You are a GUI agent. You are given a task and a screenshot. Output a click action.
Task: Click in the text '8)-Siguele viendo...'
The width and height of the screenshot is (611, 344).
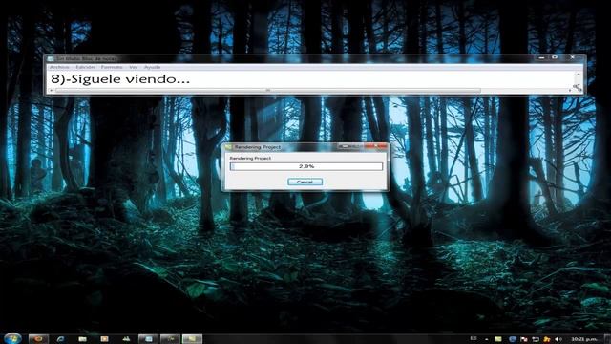coord(120,79)
